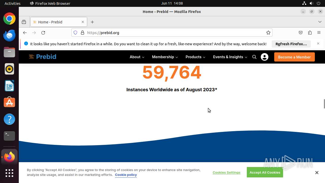Open Cookies Settings
This screenshot has width=325, height=183.
coord(226,172)
